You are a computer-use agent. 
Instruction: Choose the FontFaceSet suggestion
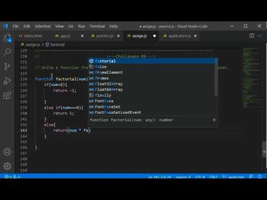(x=152, y=107)
